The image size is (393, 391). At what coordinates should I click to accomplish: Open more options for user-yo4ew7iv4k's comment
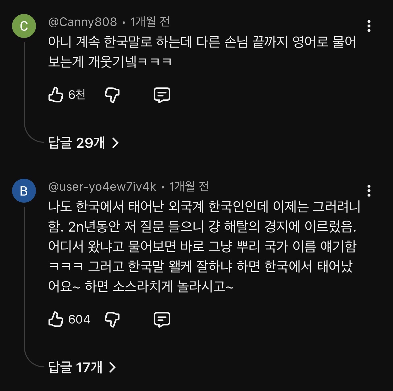click(369, 191)
